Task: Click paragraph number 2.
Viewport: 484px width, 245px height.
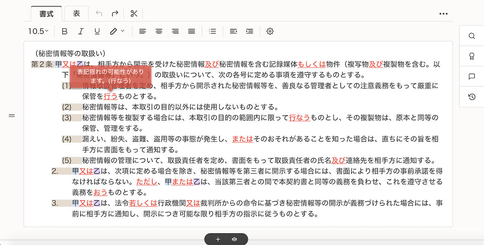Action: 54,171
